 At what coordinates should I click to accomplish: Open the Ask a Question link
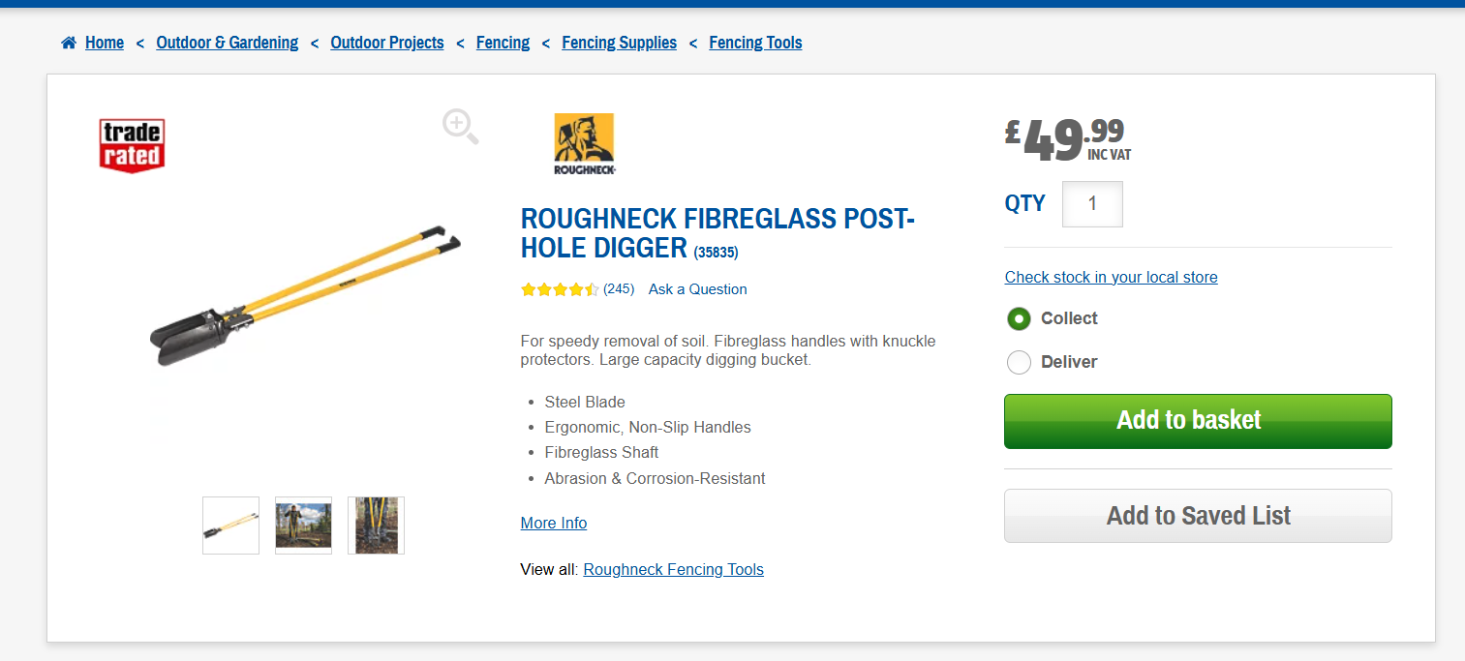coord(697,289)
